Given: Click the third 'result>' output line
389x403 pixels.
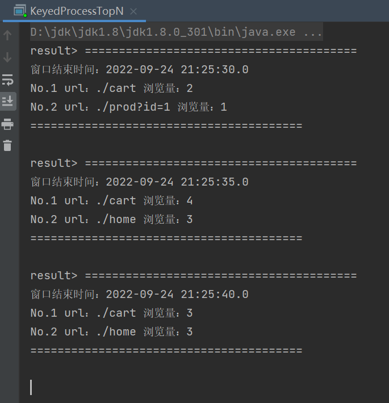Looking at the screenshot, I should pyautogui.click(x=193, y=276).
